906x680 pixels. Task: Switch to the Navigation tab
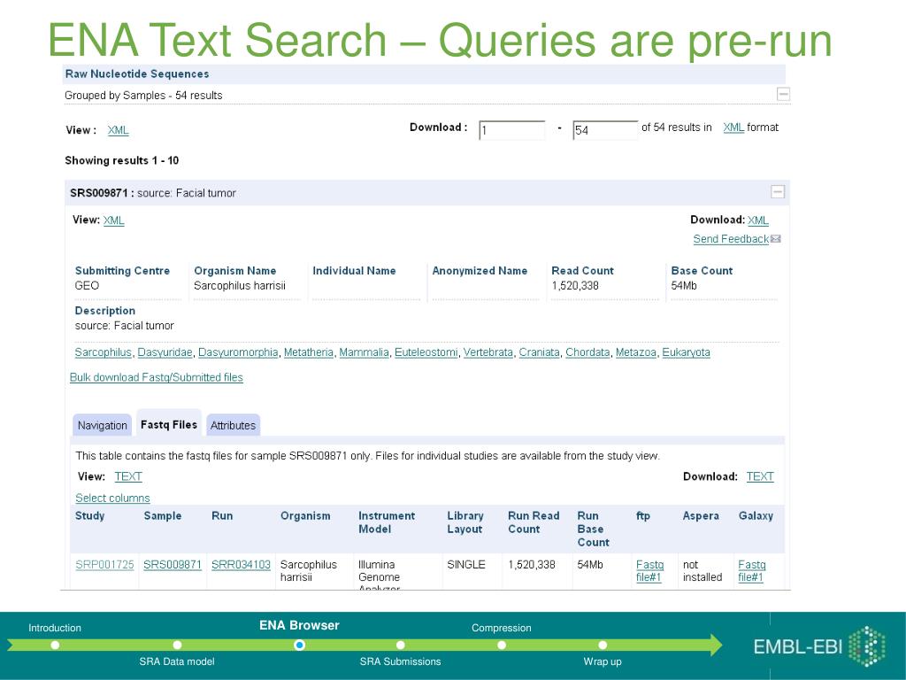point(103,425)
